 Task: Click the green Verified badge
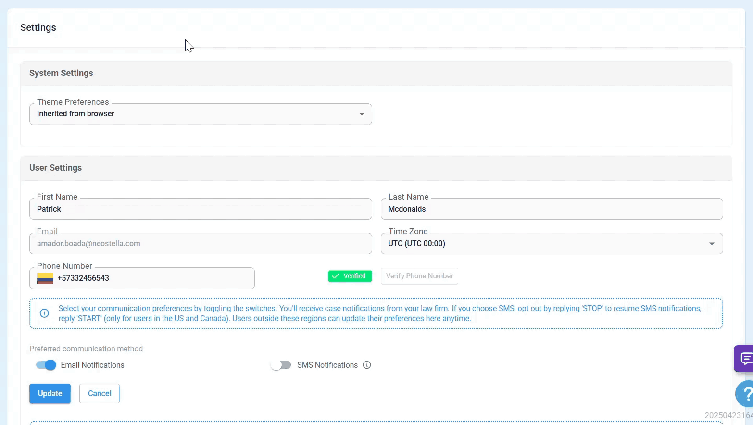tap(350, 276)
